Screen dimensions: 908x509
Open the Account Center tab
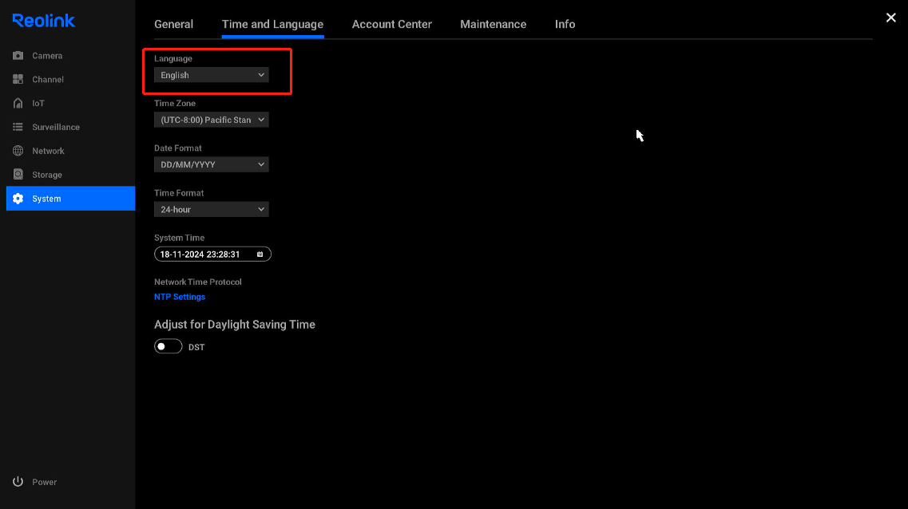392,24
